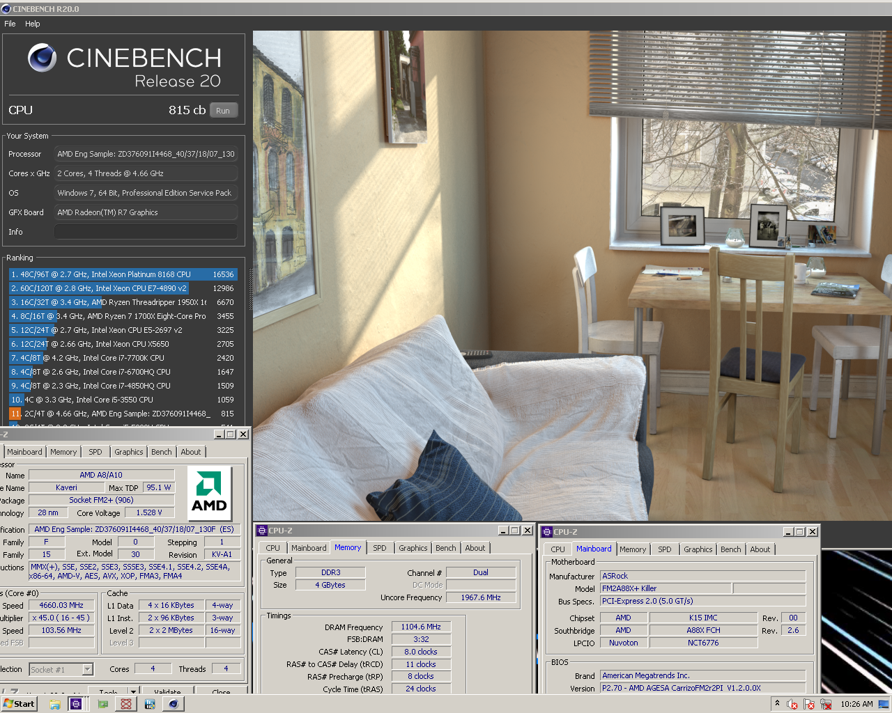Select ranking row Xeon CPU E7-4890 v2
Viewport: 892px width, 713px height.
point(123,288)
